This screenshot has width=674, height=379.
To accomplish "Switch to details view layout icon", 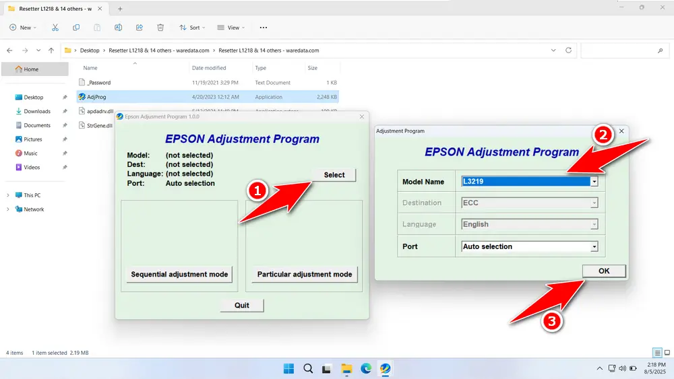I will [657, 353].
